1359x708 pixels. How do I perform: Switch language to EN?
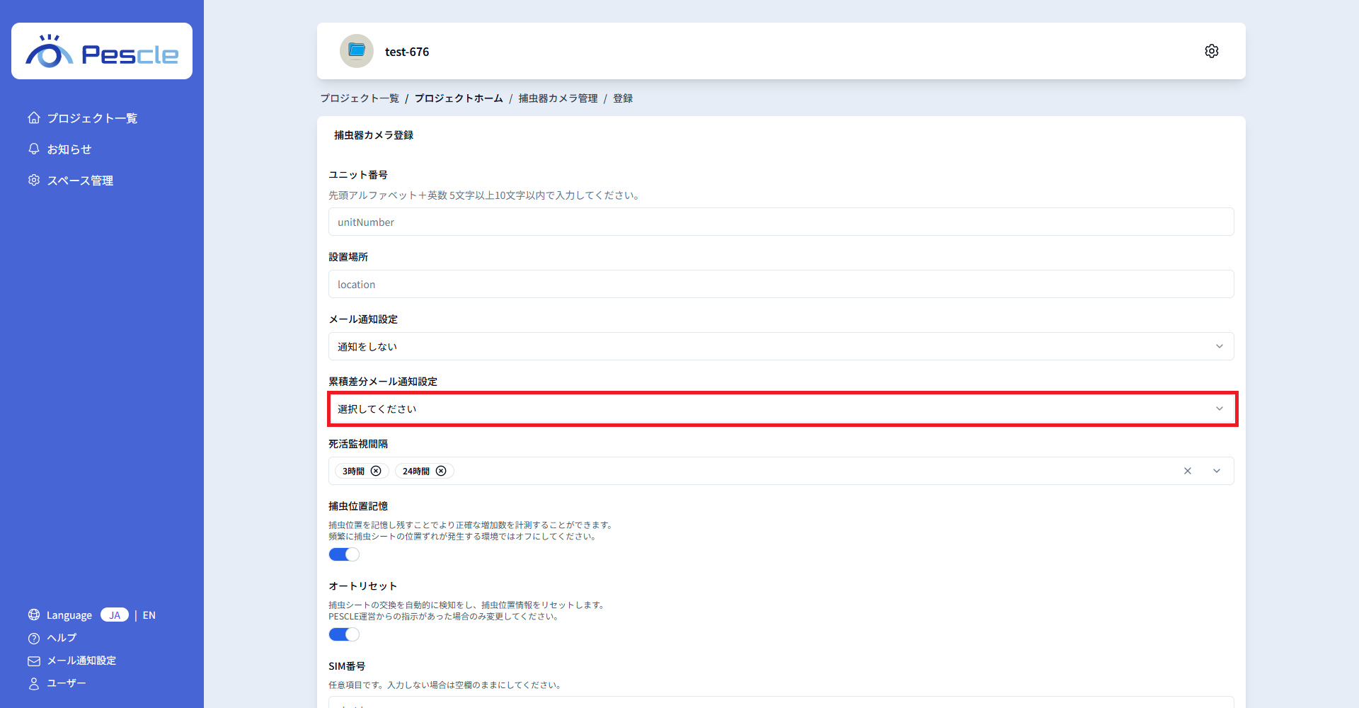(x=149, y=615)
